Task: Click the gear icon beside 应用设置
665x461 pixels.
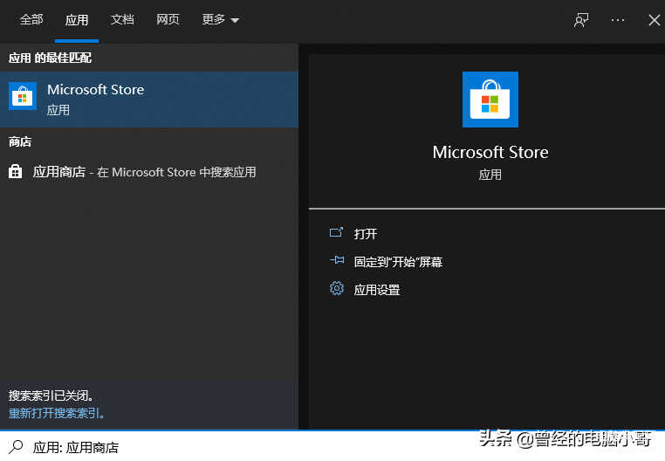Action: point(337,289)
